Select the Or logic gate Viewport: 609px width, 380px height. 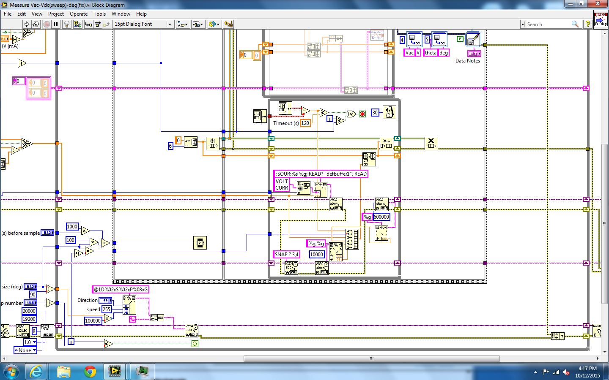351,114
